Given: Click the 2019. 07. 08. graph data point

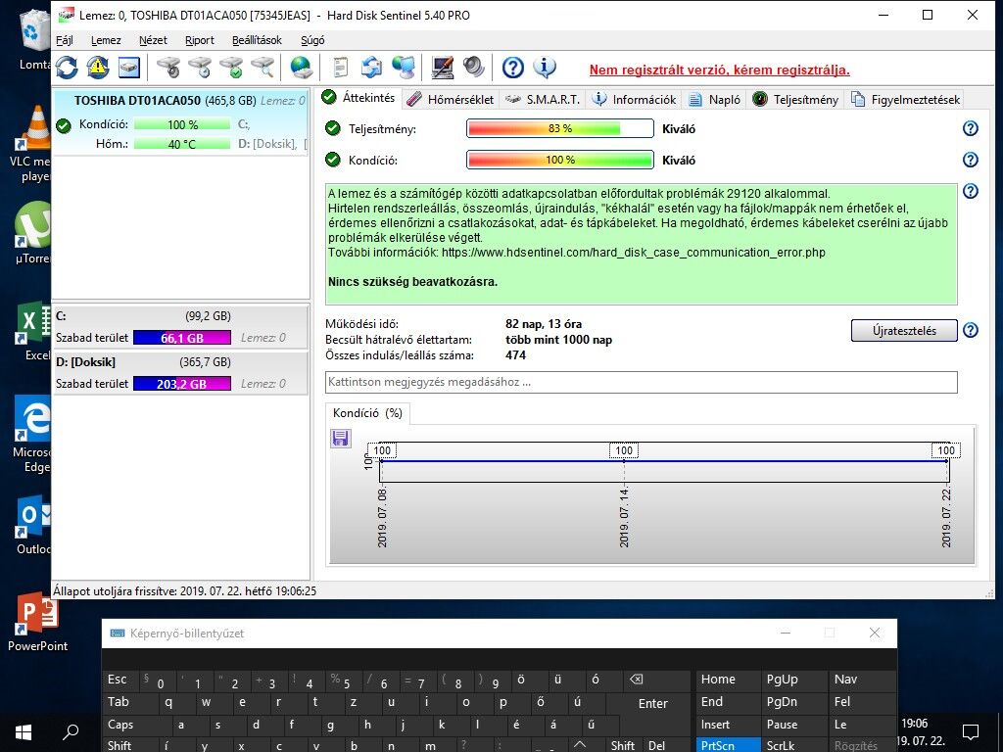Looking at the screenshot, I should click(381, 460).
